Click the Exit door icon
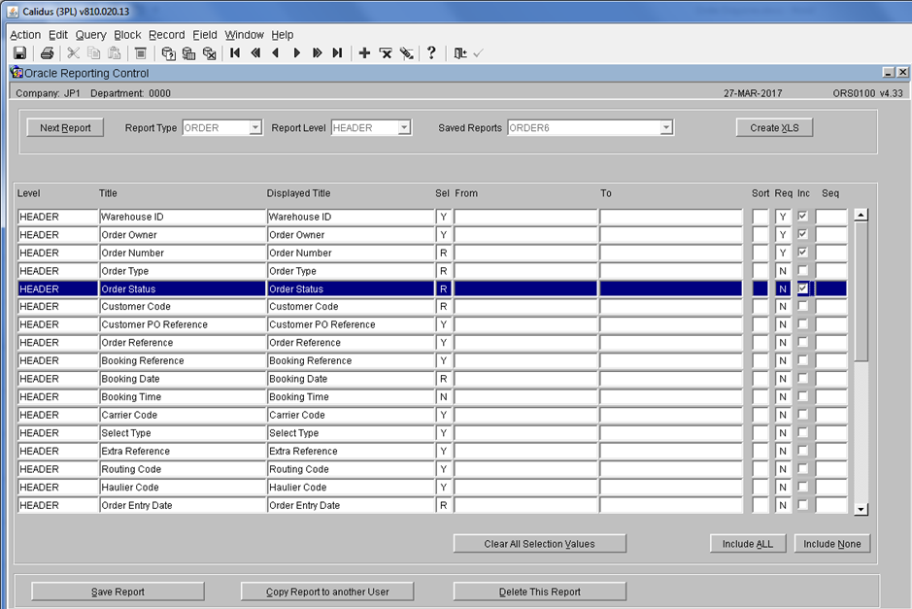 pyautogui.click(x=460, y=53)
